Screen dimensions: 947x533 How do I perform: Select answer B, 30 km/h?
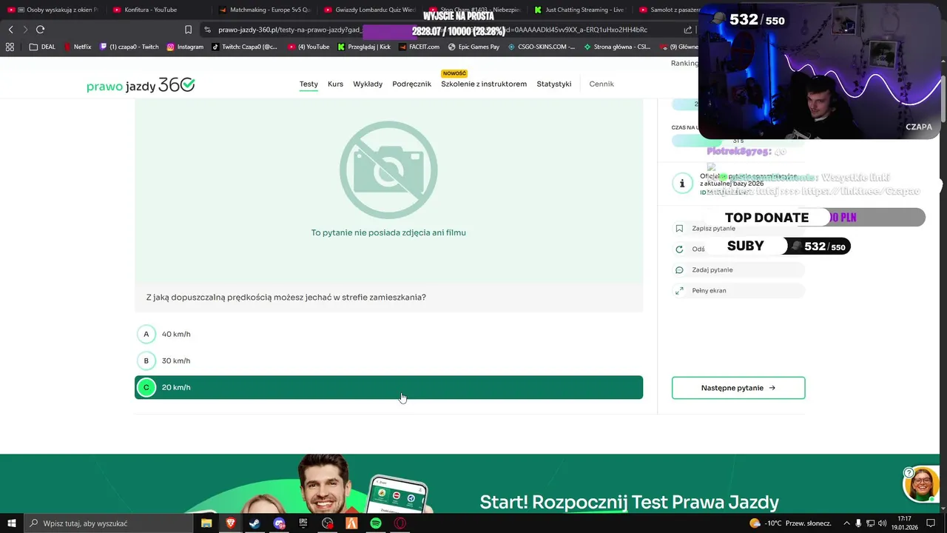point(388,361)
